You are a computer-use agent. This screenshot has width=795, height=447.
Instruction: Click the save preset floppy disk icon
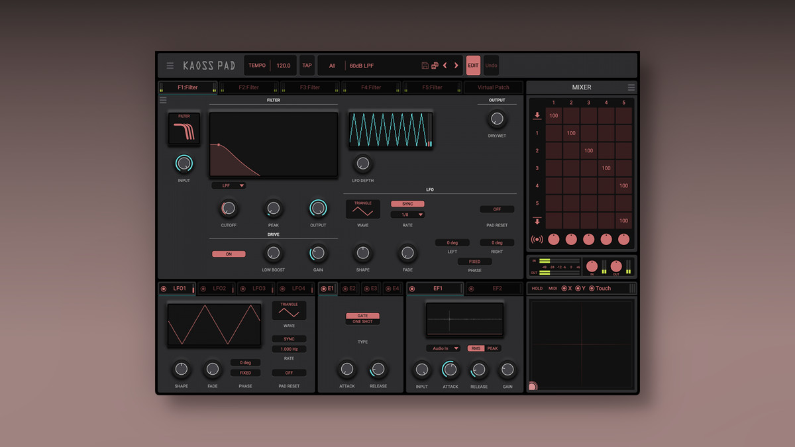(425, 66)
